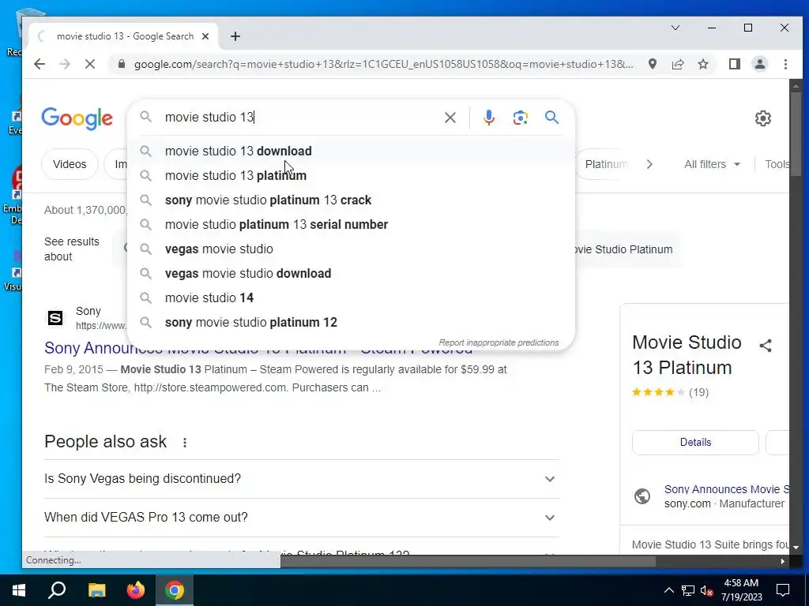
Task: Open the tab search chevron
Action: [675, 28]
